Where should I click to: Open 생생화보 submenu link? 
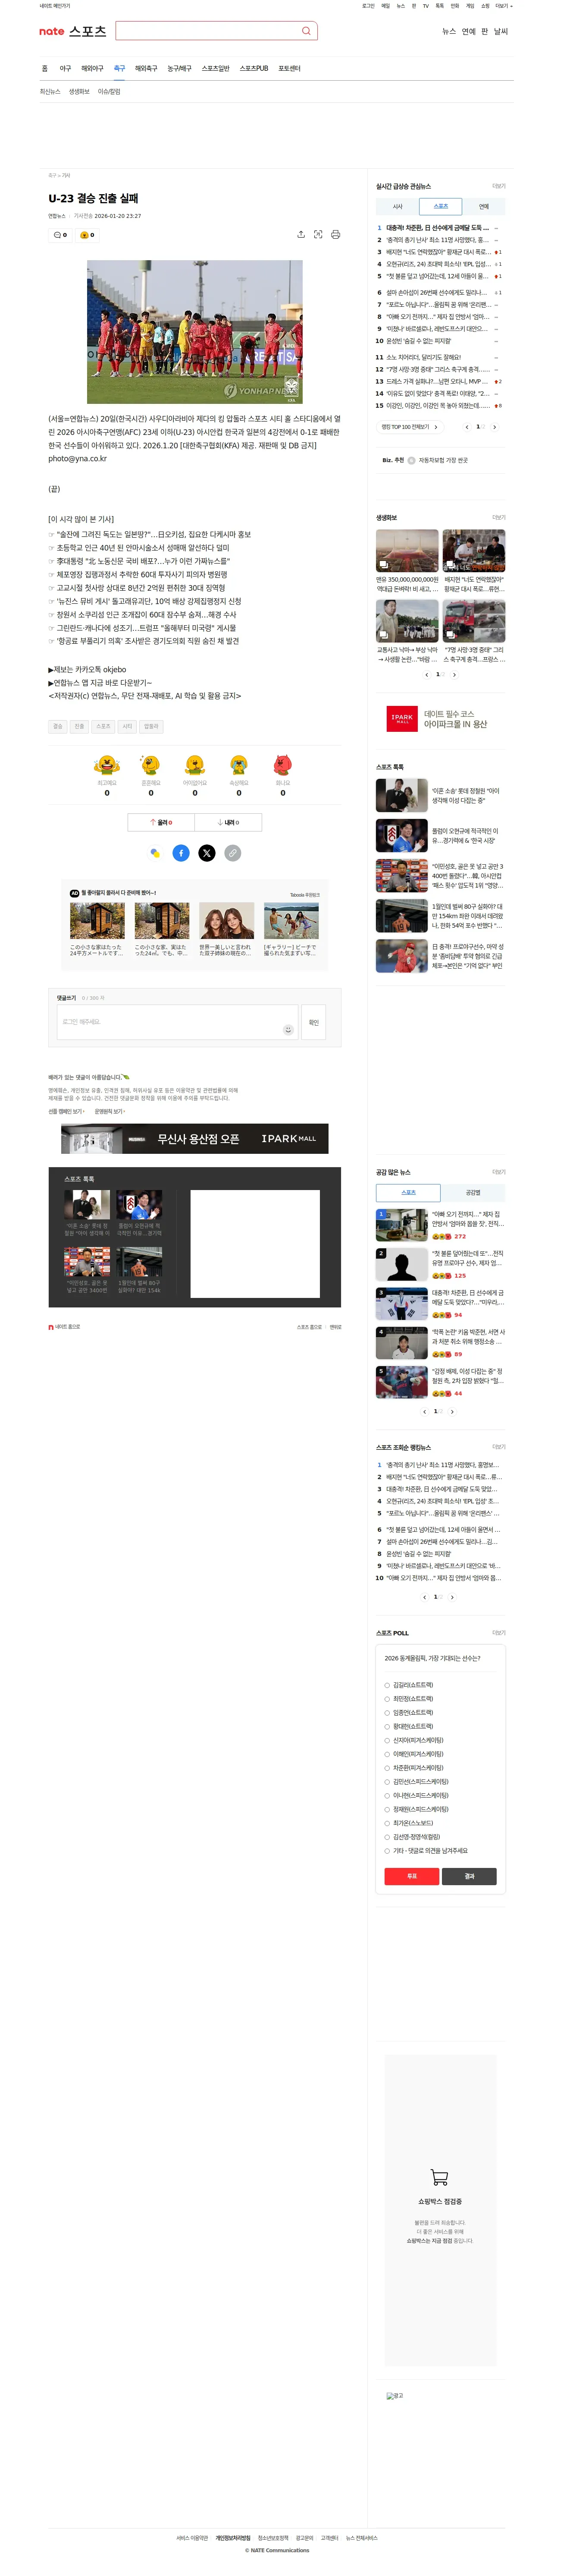pyautogui.click(x=79, y=92)
